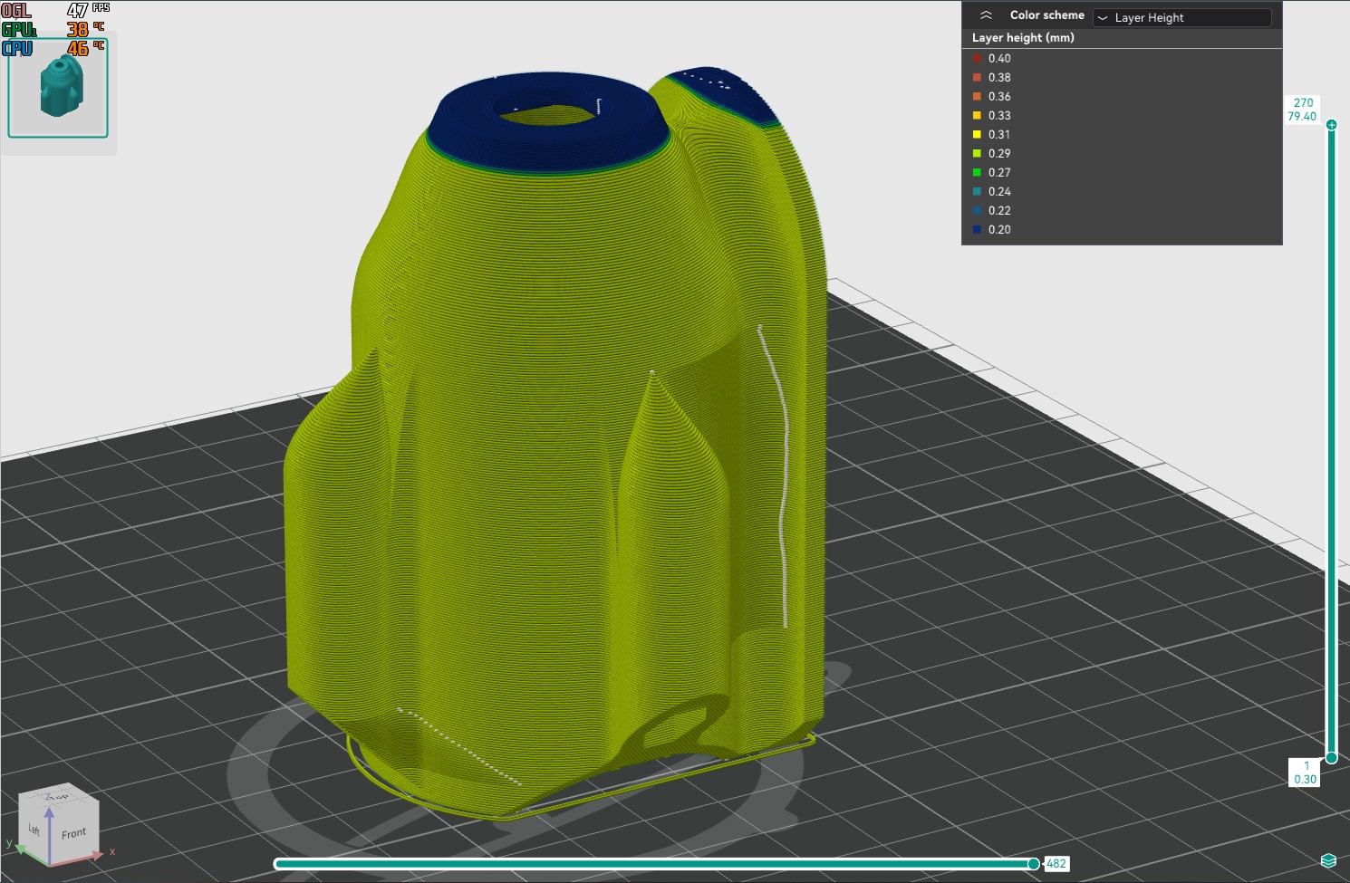This screenshot has width=1350, height=883.
Task: Open the Layer Height color scheme dropdown
Action: click(x=1182, y=17)
